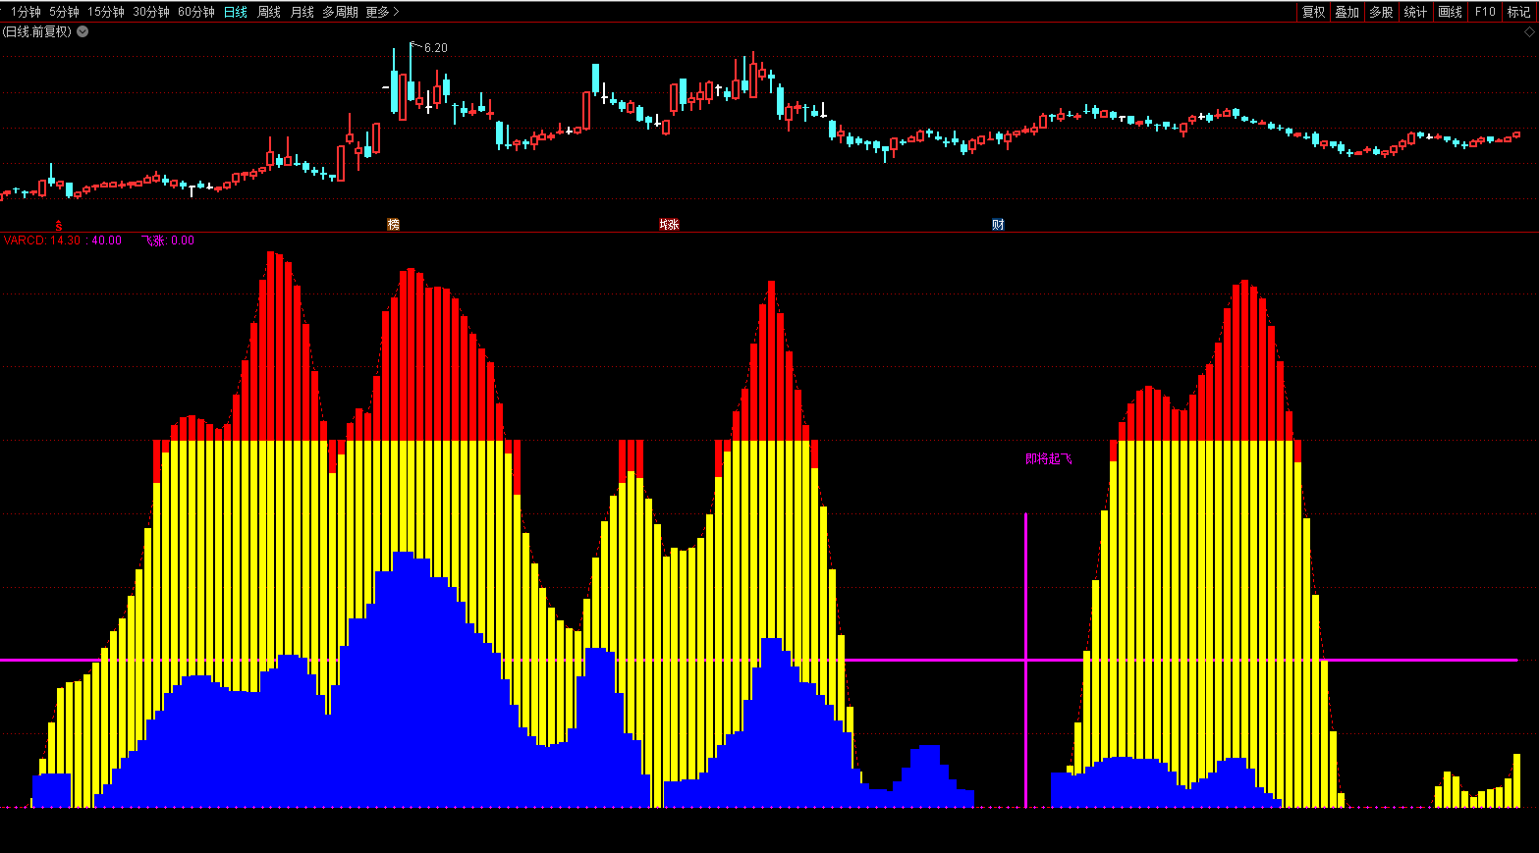Click the 涨 event marker icon
Screen dimensions: 1539x853
670,225
